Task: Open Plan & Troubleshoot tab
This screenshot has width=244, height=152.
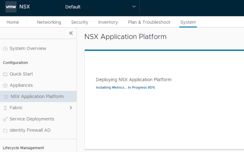Action: click(x=149, y=22)
